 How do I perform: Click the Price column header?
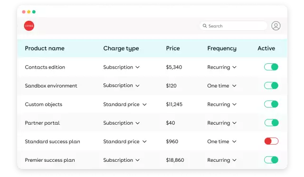coord(173,48)
